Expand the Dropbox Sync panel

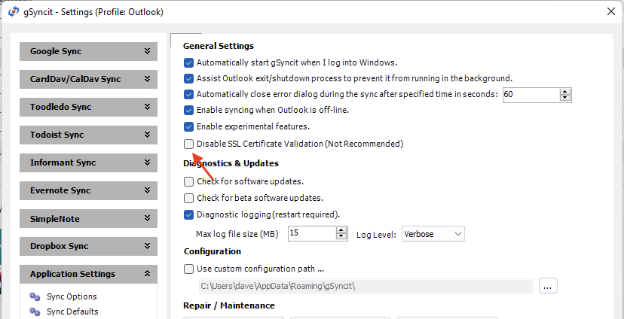(x=88, y=246)
